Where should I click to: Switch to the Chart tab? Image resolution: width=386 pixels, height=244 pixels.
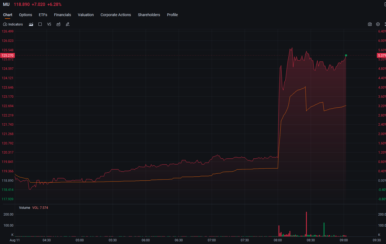tap(8, 15)
